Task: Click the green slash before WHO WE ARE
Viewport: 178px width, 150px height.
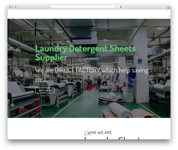Action: (85, 133)
